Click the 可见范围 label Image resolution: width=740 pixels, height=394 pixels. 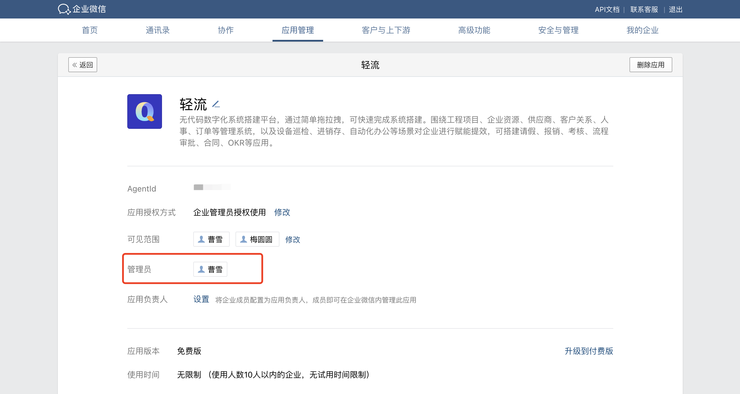click(x=143, y=239)
